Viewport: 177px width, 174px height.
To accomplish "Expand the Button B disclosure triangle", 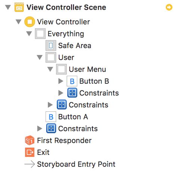I will 61,81.
